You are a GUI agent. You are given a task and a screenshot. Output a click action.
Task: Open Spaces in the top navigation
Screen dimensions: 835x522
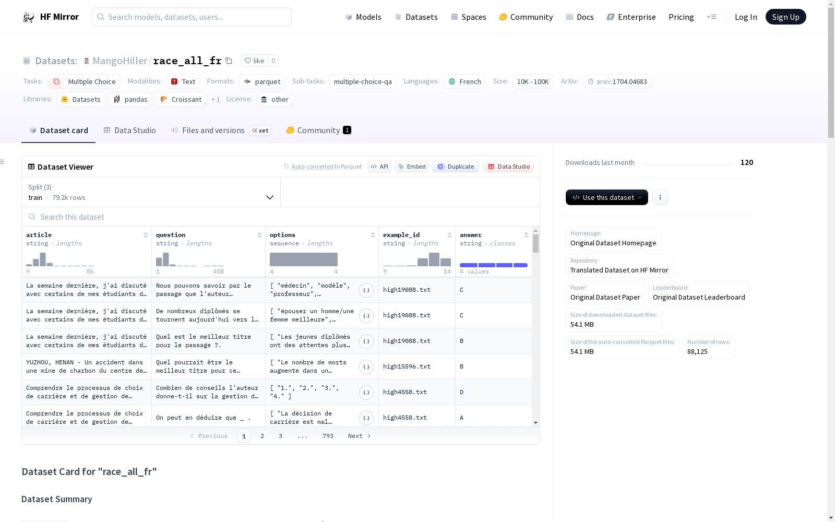(468, 17)
